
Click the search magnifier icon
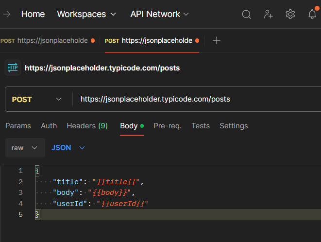(x=247, y=15)
